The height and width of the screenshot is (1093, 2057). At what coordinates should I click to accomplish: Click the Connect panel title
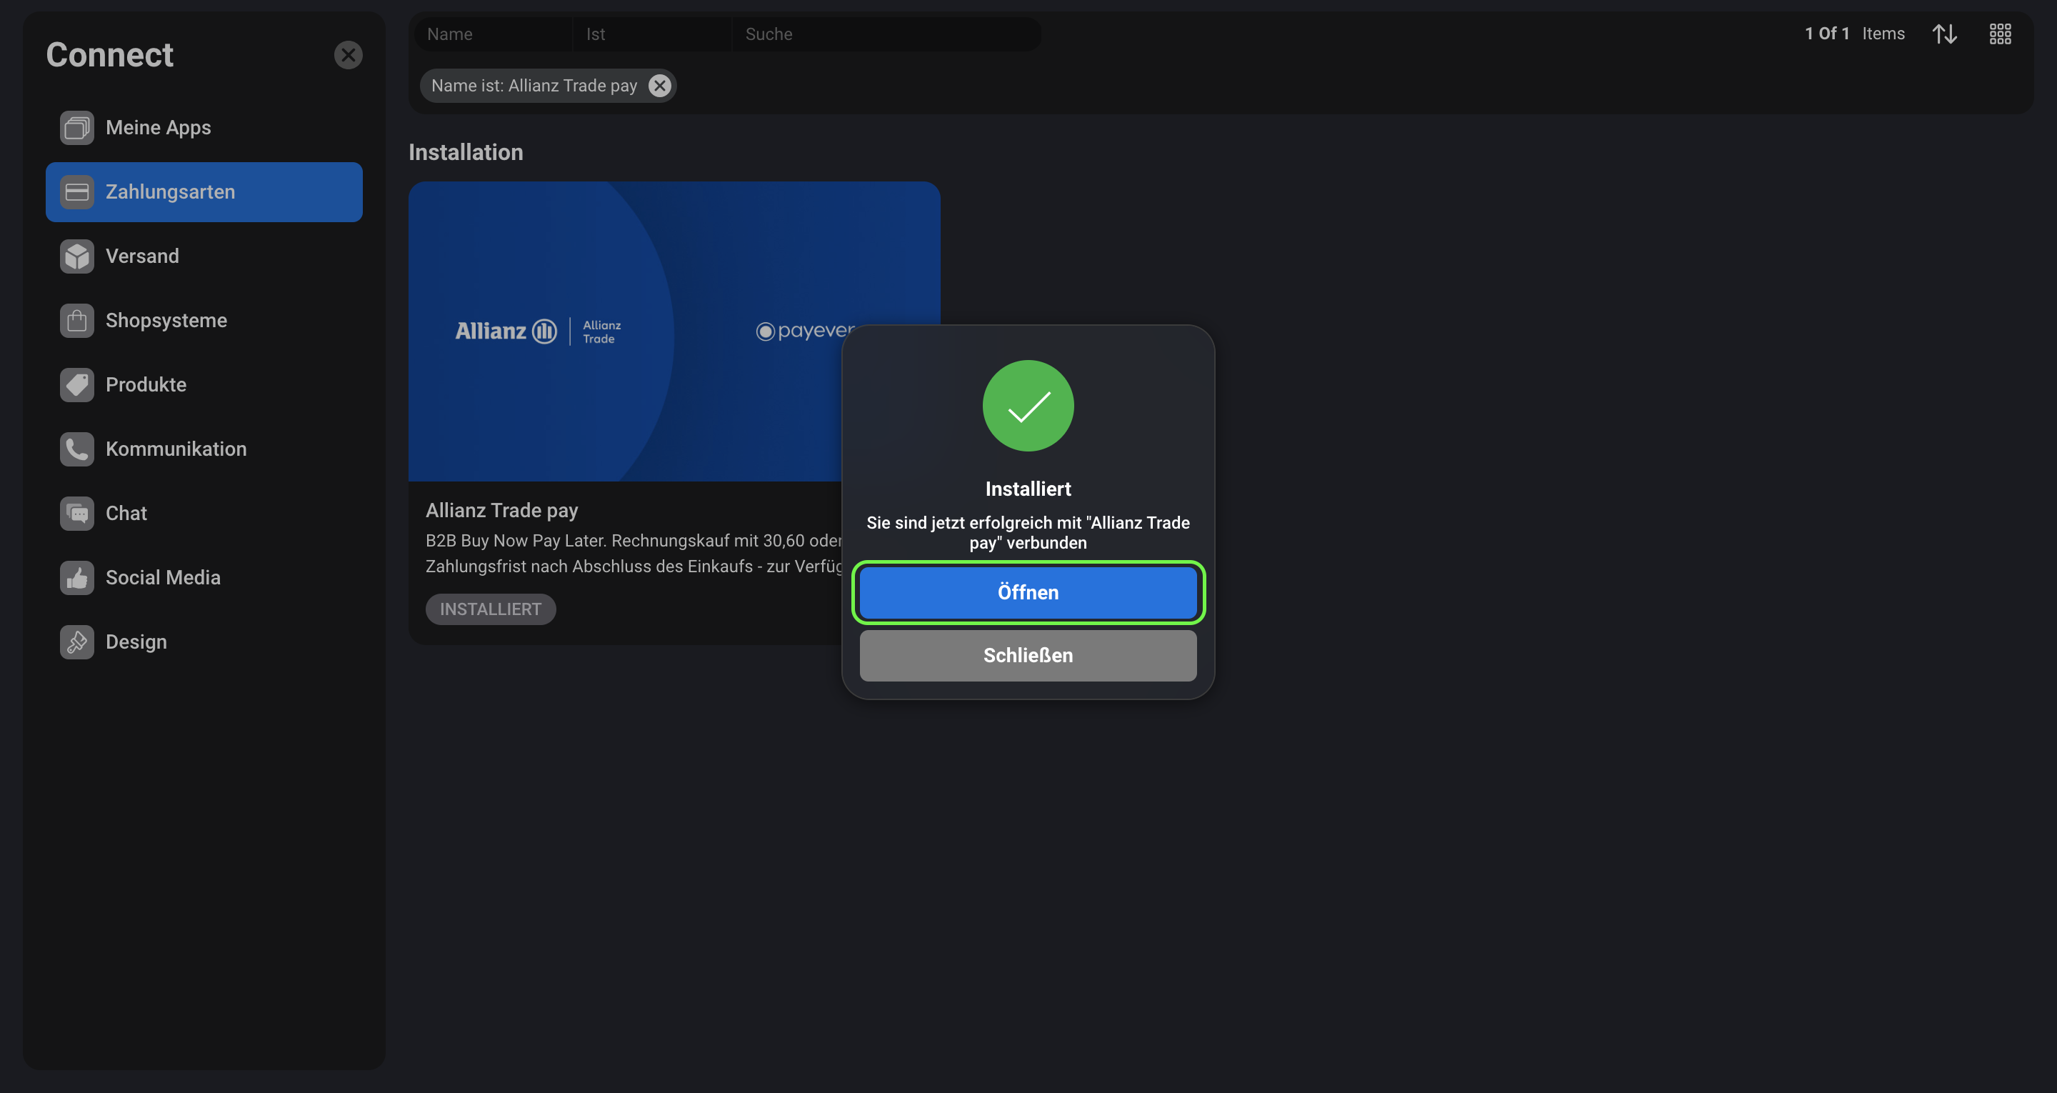click(x=109, y=54)
